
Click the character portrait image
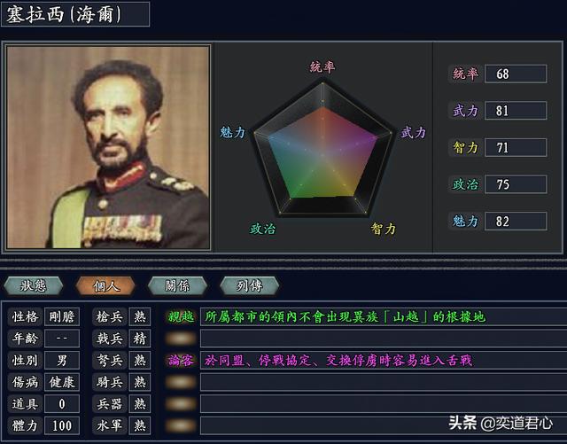tap(108, 147)
